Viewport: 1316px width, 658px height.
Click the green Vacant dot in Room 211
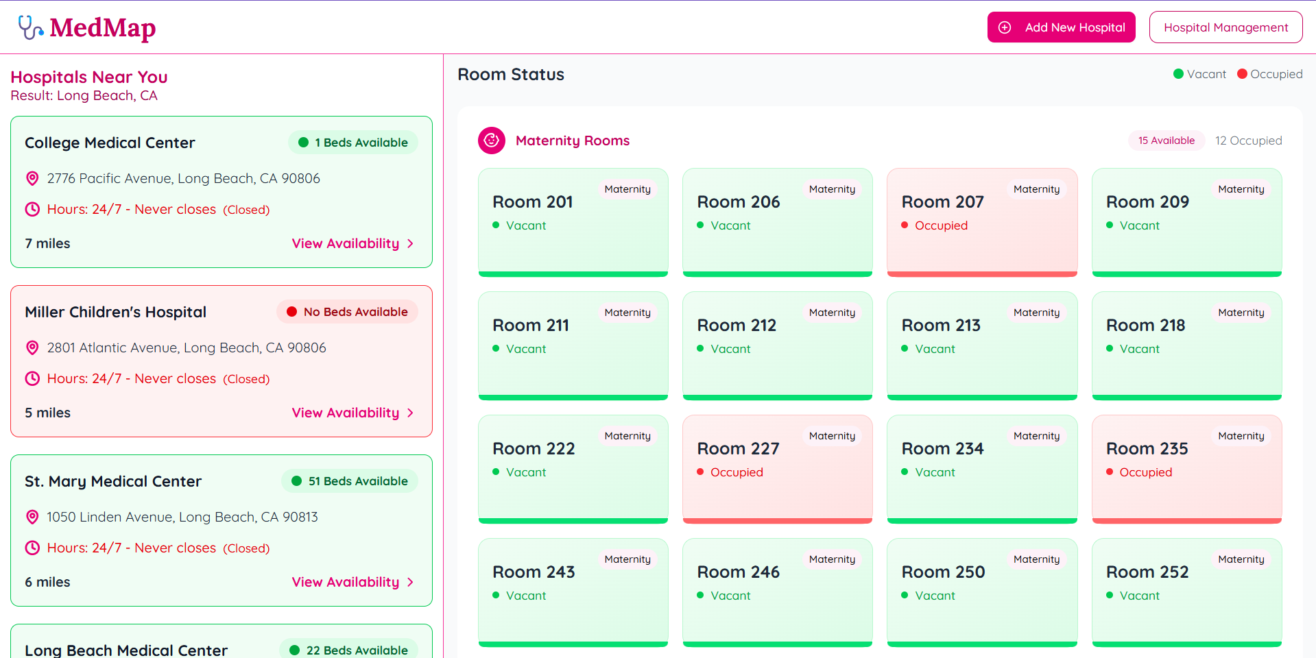click(x=496, y=348)
